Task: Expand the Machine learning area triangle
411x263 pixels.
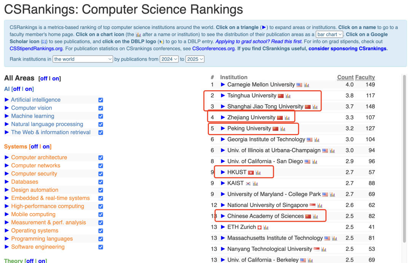Action: click(x=6, y=116)
